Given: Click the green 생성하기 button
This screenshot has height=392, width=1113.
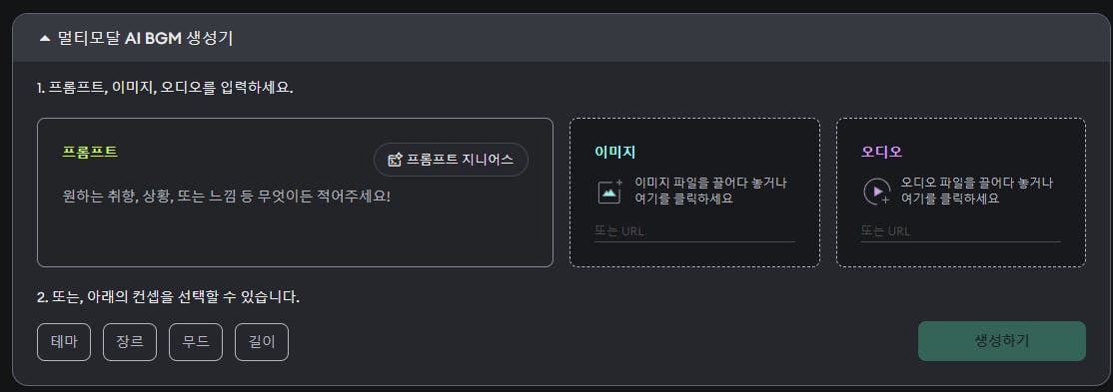Looking at the screenshot, I should [1001, 341].
